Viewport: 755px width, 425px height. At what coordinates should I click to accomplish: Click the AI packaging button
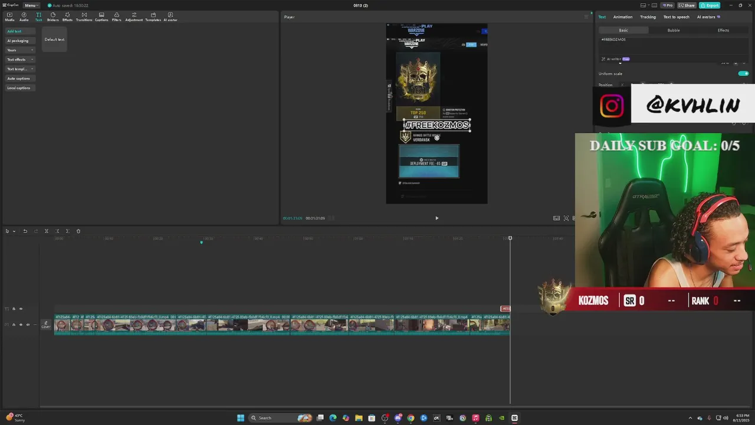(x=20, y=41)
